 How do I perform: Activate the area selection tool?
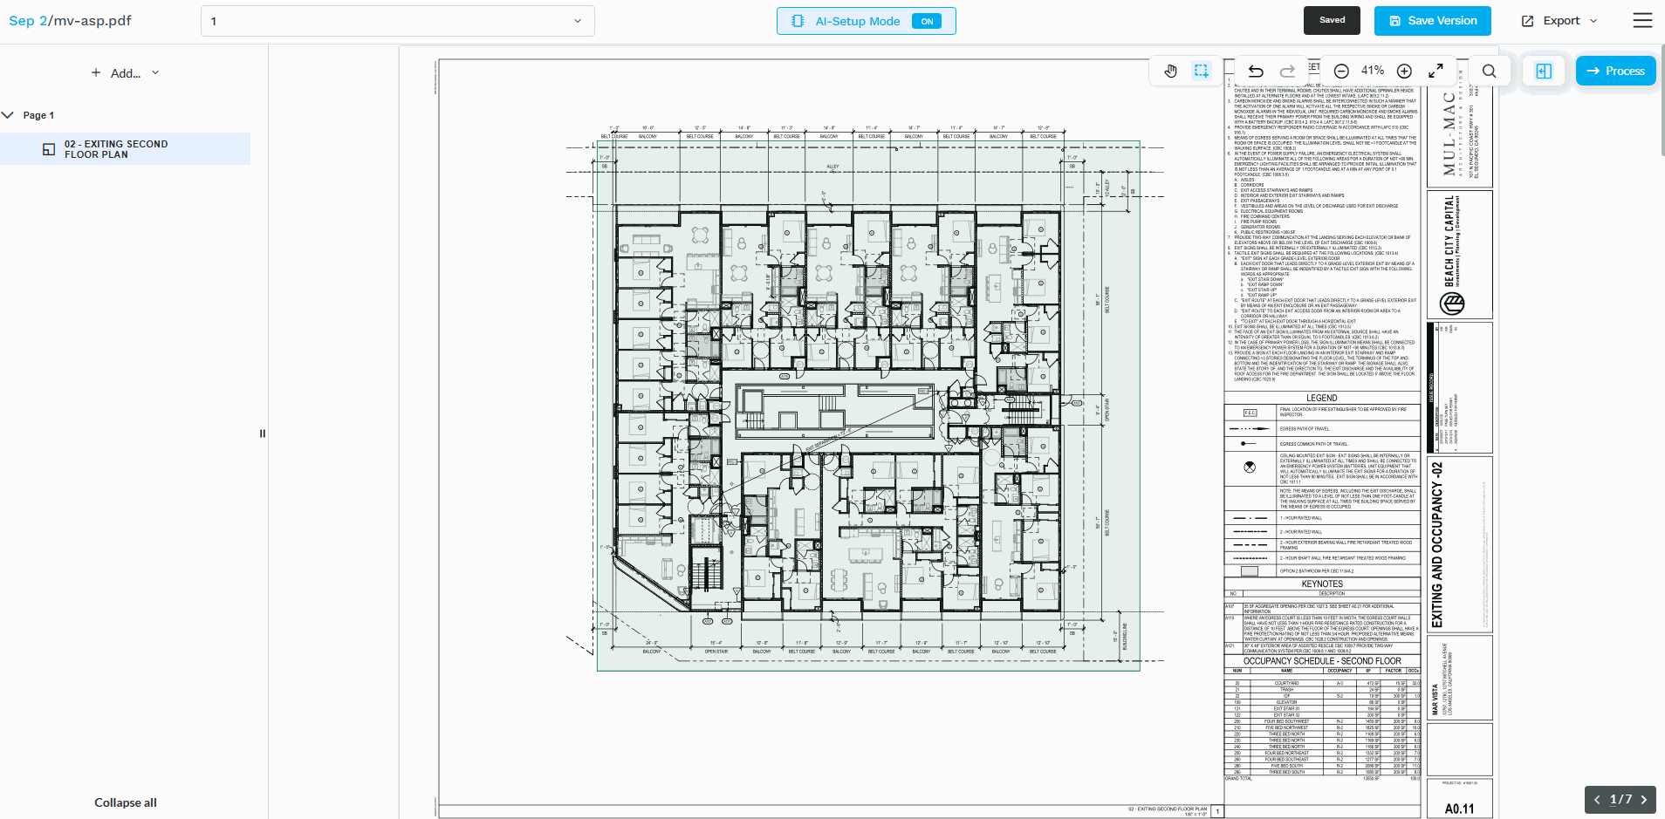1202,72
